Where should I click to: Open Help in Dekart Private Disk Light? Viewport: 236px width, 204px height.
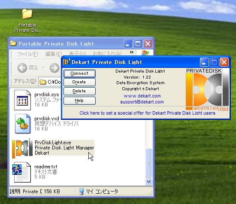click(x=79, y=100)
